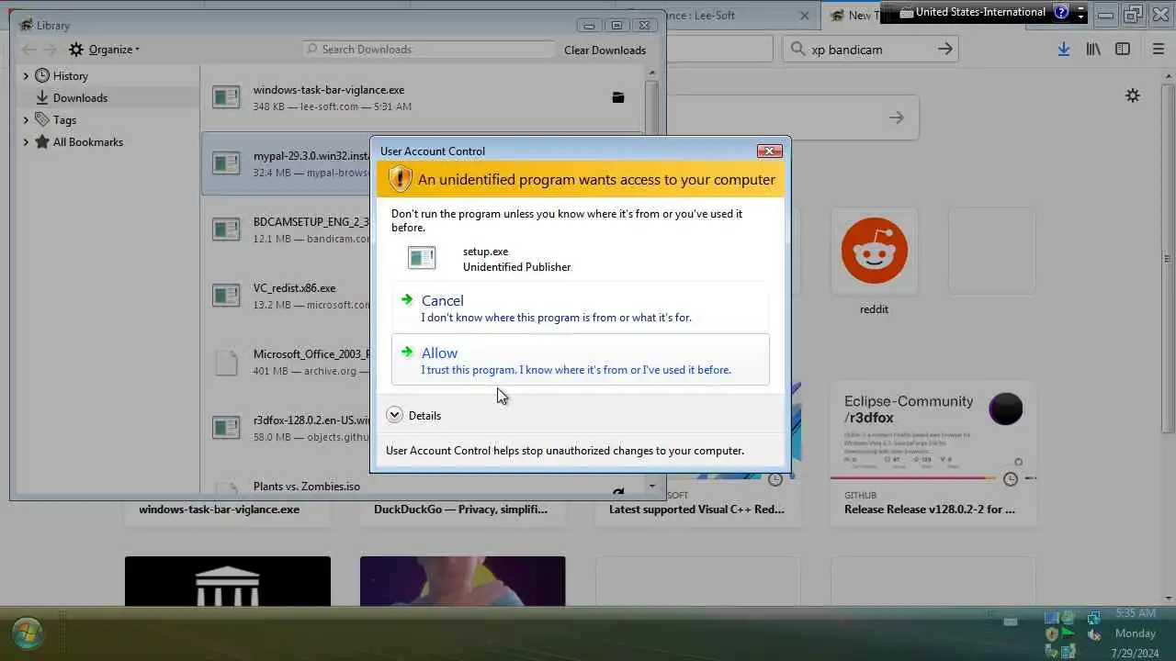Viewport: 1176px width, 661px height.
Task: Select Microsoft_Office_2003 download entry
Action: tap(286, 362)
